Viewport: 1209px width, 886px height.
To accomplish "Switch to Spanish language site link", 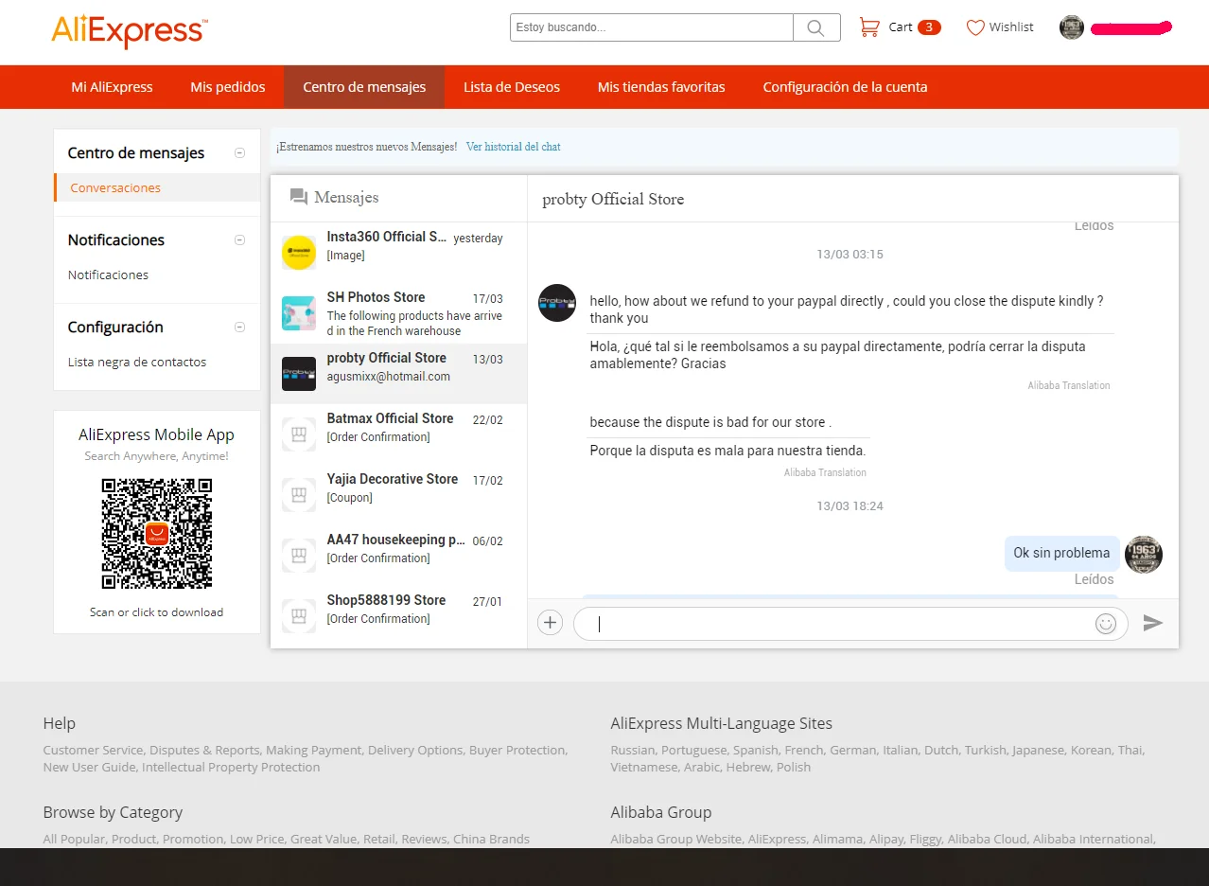I will (755, 751).
